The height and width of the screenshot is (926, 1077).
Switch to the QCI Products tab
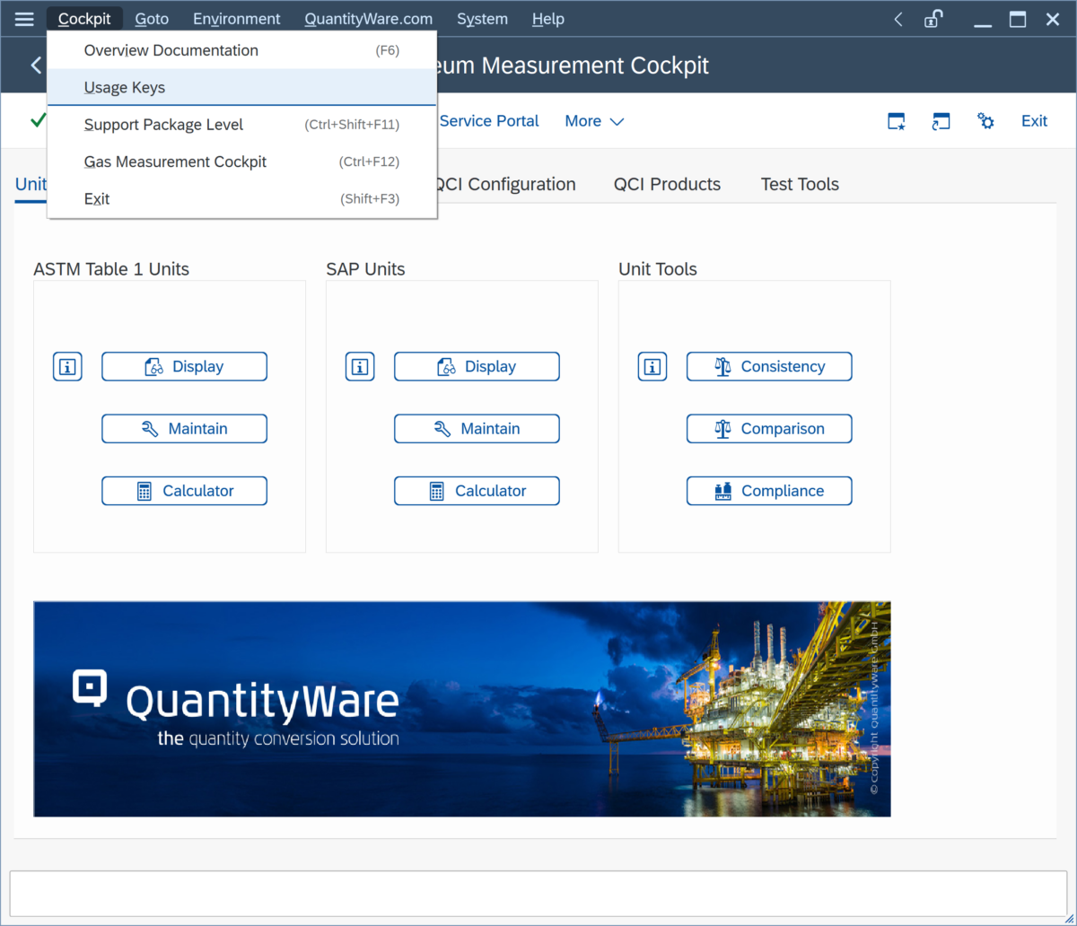[667, 184]
